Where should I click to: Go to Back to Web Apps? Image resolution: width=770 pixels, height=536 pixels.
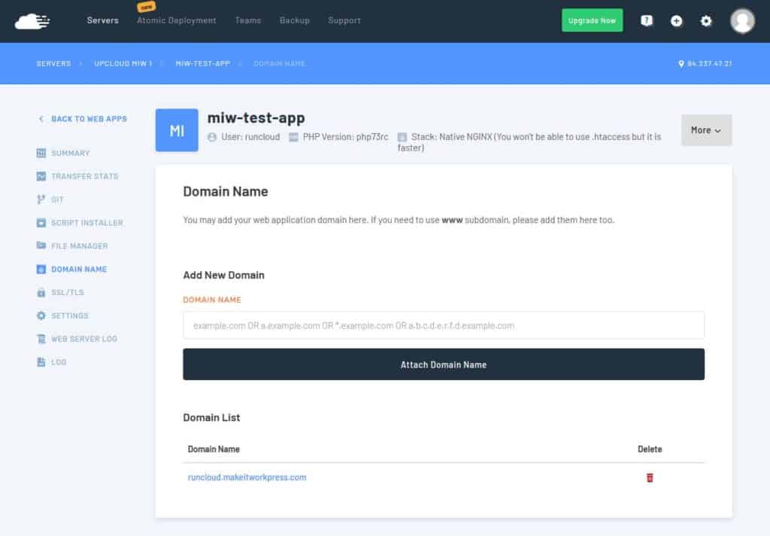pos(89,118)
